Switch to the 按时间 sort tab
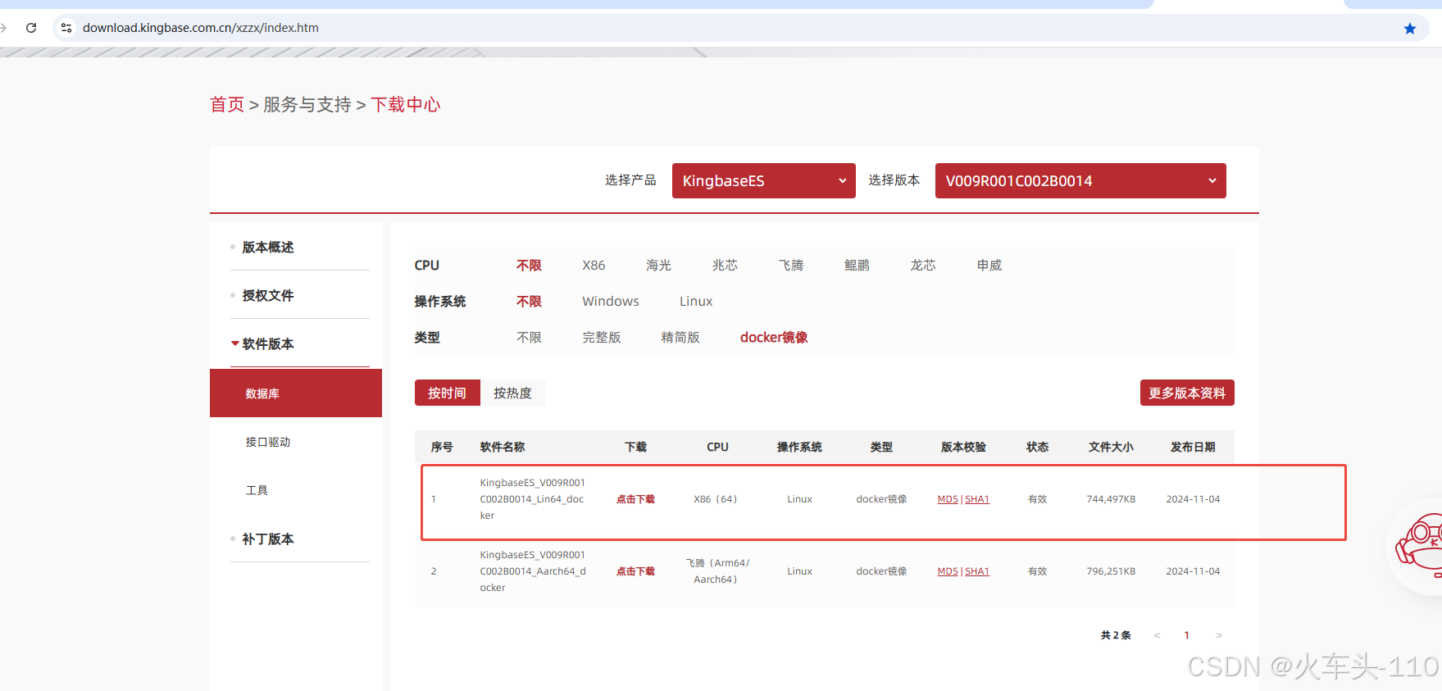1442x691 pixels. [x=447, y=393]
